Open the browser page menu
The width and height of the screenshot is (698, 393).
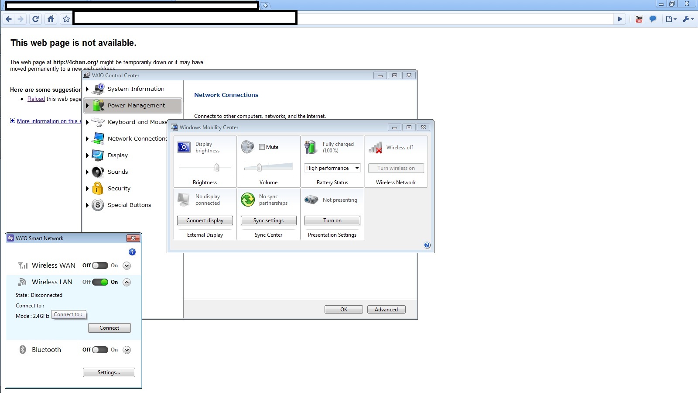(671, 19)
